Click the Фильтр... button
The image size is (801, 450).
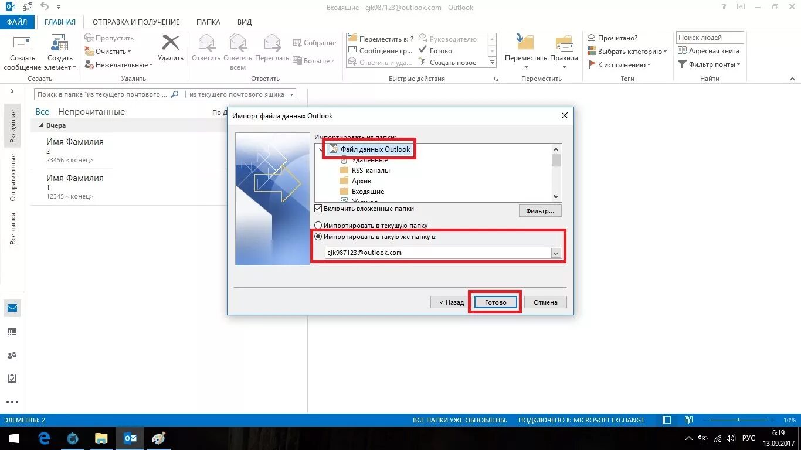(540, 211)
